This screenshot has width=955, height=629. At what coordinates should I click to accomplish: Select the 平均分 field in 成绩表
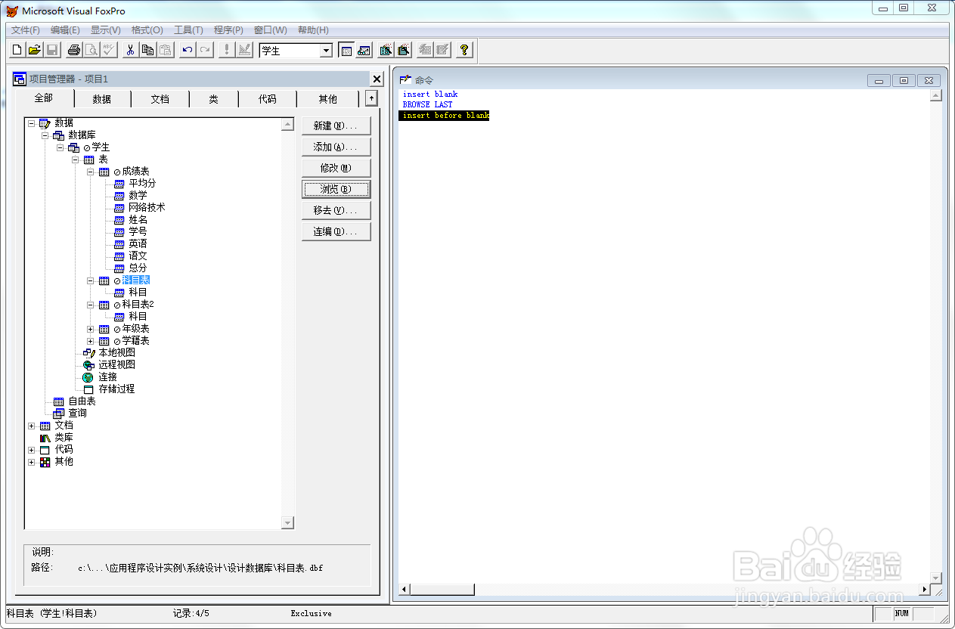[142, 183]
